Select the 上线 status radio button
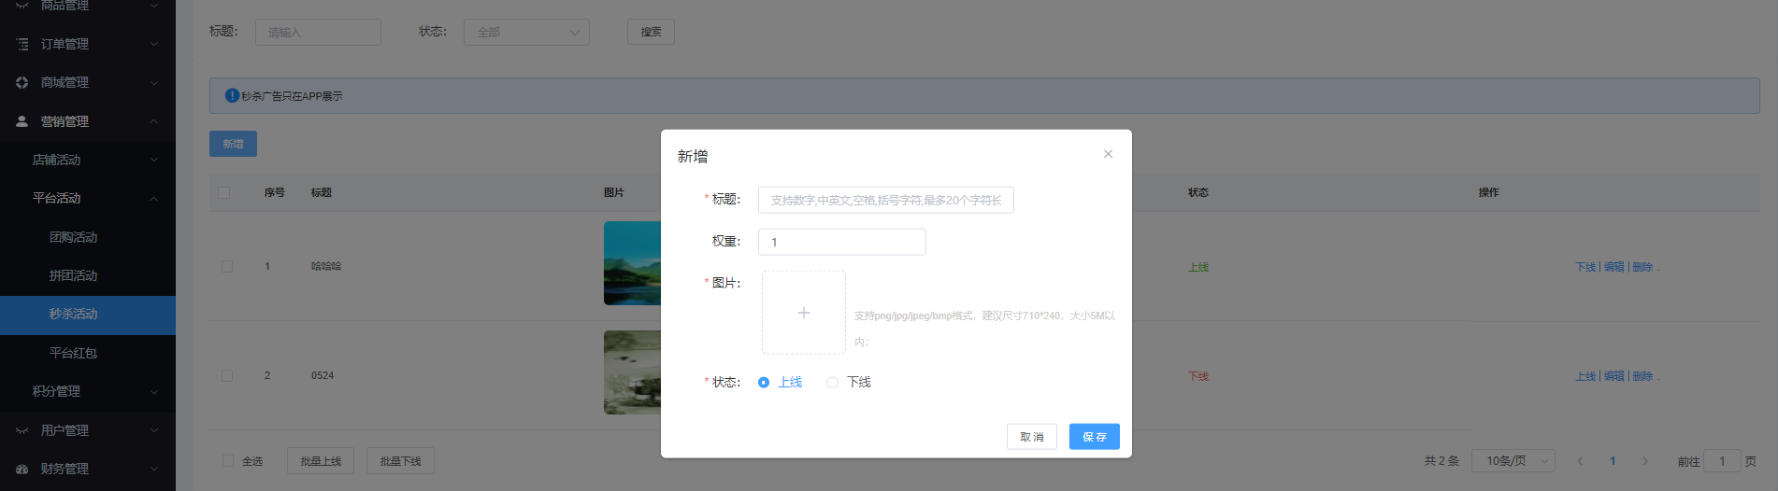The image size is (1778, 491). coord(764,383)
